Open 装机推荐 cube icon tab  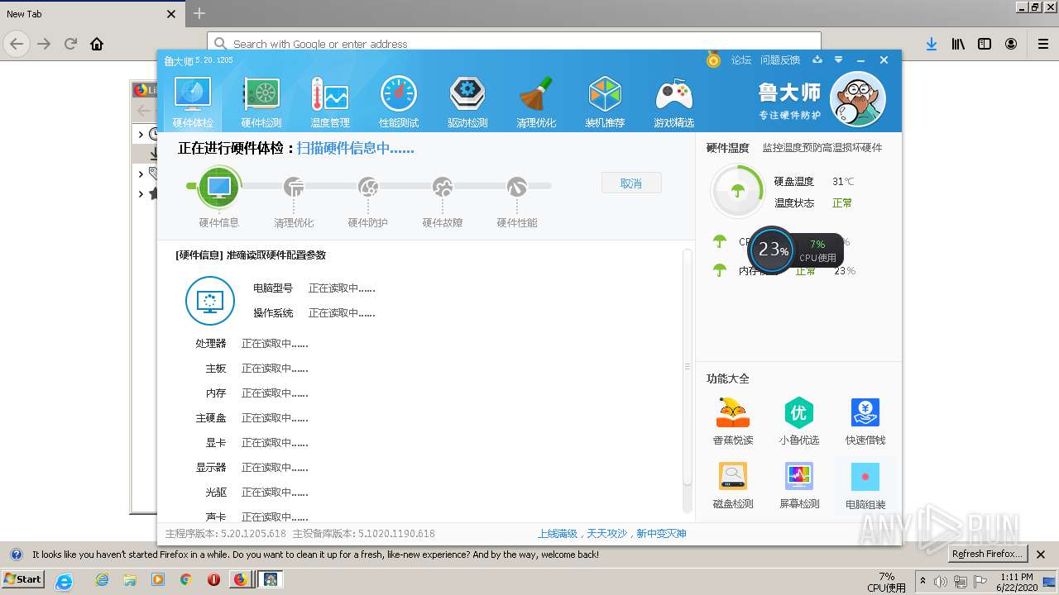coord(605,102)
